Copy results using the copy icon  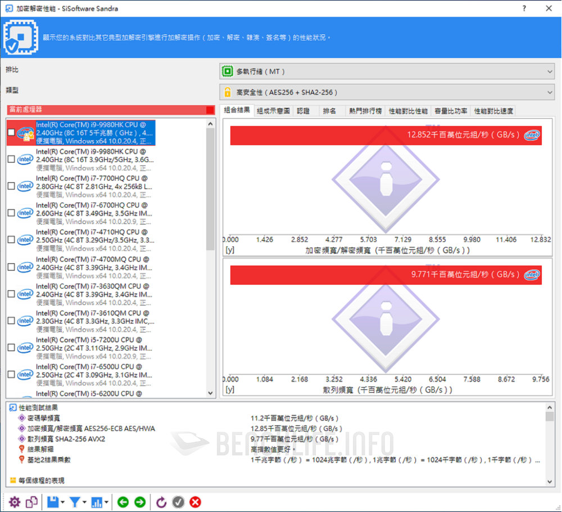tap(32, 502)
